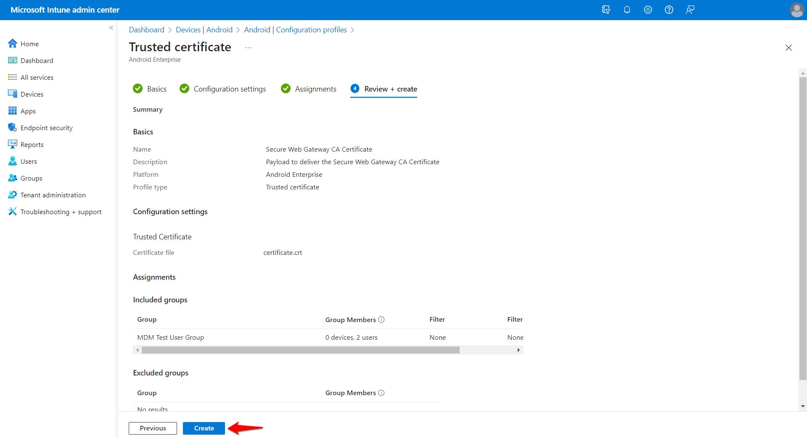807x438 pixels.
Task: Show info for included Group Members
Action: click(381, 320)
